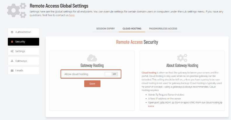This screenshot has width=231, height=120.
Task: Click the Security lock icon
Action: click(12, 42)
